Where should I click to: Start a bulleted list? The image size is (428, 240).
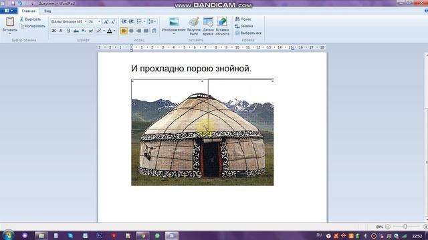click(x=139, y=21)
